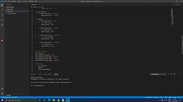Viewport: 183px width, 102px height.
Task: Select Python interpreter in status bar
Action: click(6, 97)
